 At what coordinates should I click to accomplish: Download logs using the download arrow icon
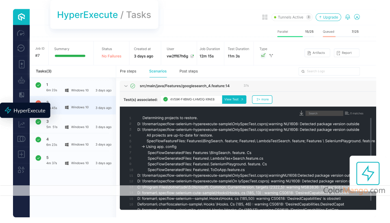[301, 113]
